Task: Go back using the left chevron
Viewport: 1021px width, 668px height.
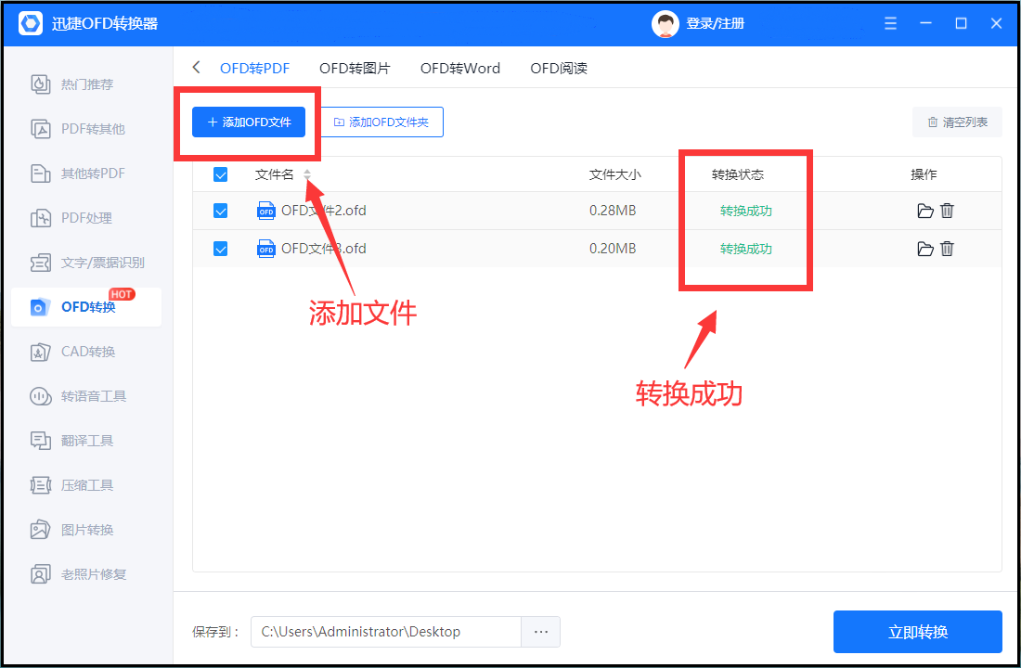Action: (196, 68)
